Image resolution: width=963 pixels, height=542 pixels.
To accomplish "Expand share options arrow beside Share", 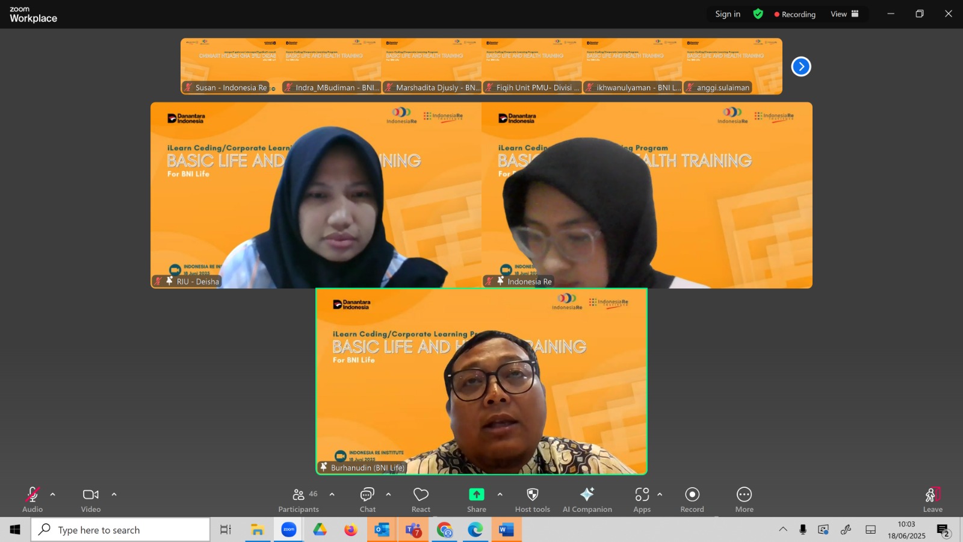I will (500, 494).
